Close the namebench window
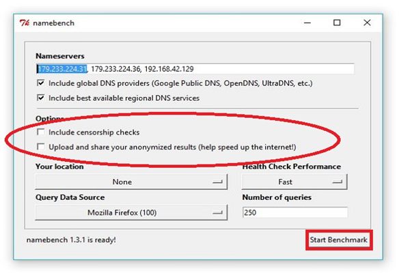410x273 pixels. [367, 23]
